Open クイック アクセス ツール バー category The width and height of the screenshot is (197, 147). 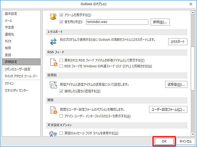coord(21,76)
